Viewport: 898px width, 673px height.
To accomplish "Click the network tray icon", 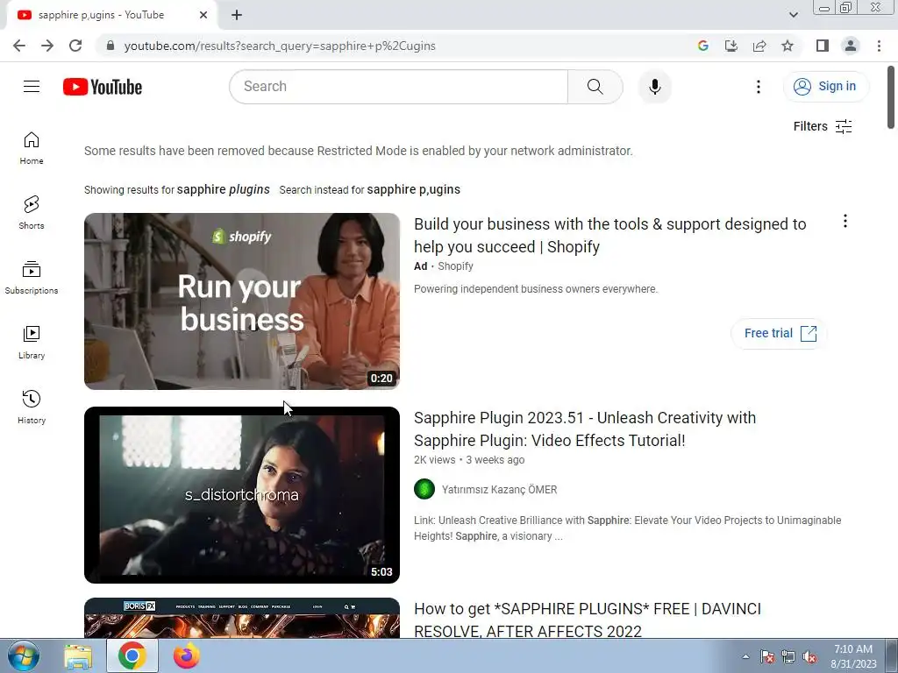I will click(788, 656).
